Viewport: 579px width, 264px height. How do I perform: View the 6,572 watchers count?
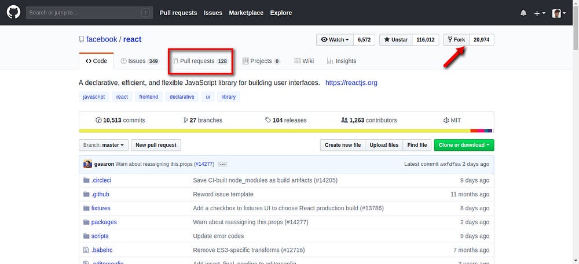364,40
